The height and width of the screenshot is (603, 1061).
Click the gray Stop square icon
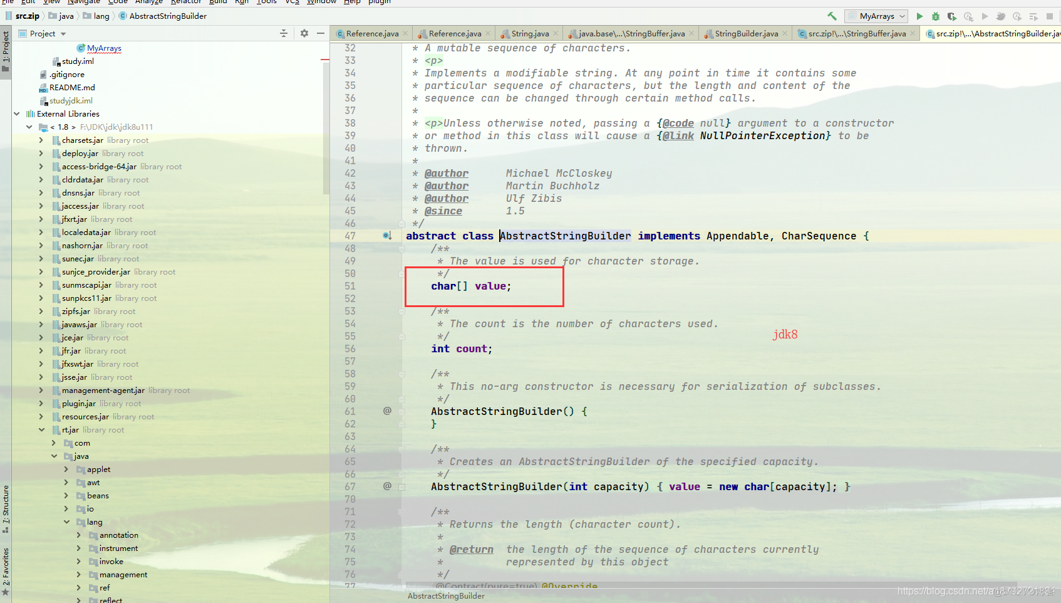click(x=1050, y=16)
